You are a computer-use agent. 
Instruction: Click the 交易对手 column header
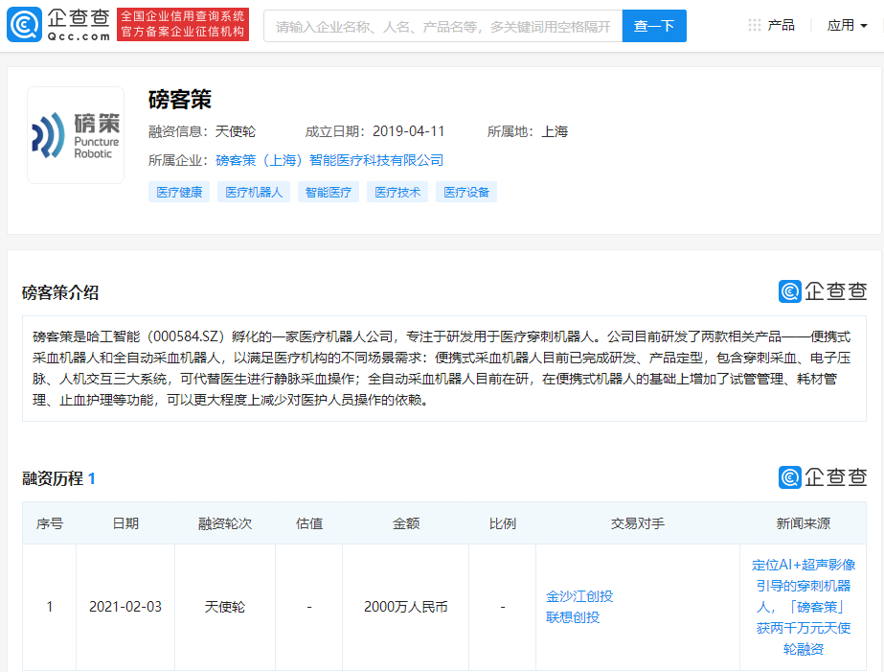pyautogui.click(x=638, y=523)
